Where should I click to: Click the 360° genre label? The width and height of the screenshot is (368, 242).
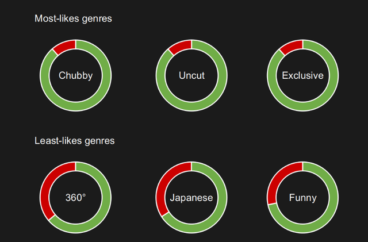pyautogui.click(x=75, y=198)
